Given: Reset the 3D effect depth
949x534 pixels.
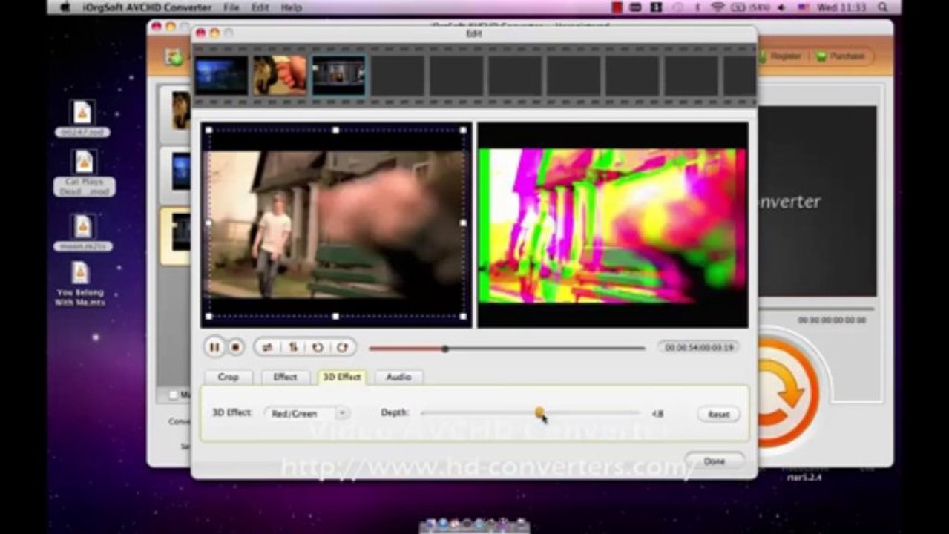Looking at the screenshot, I should pyautogui.click(x=718, y=415).
